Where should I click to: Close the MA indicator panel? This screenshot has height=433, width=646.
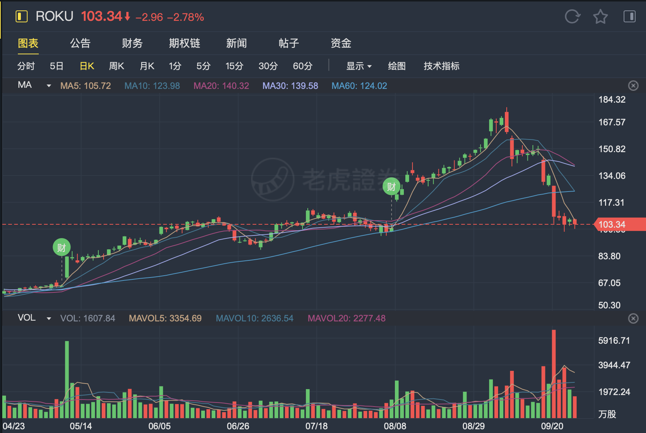[x=633, y=86]
